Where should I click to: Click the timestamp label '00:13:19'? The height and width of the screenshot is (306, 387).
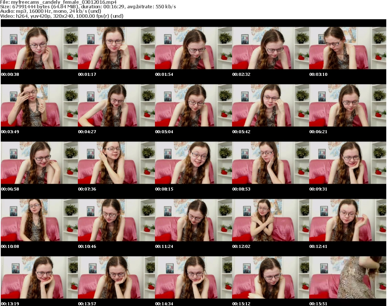coord(10,304)
